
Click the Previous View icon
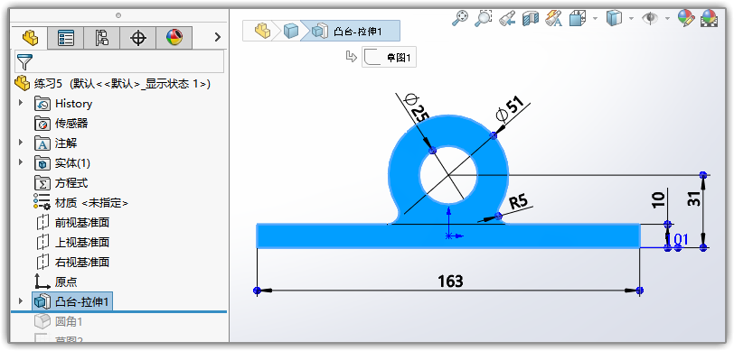tap(507, 19)
